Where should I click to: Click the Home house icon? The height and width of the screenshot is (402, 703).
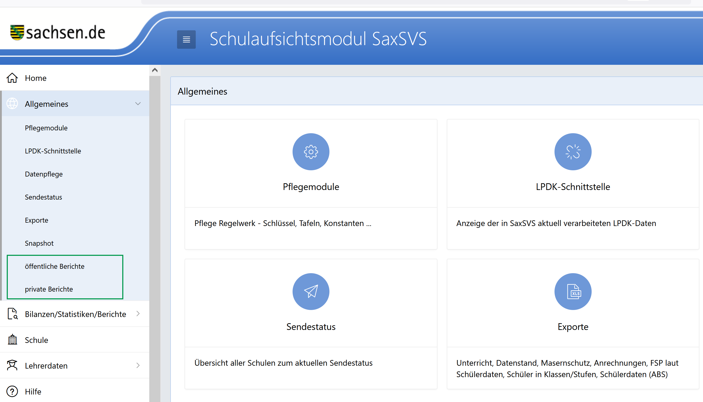(x=12, y=78)
